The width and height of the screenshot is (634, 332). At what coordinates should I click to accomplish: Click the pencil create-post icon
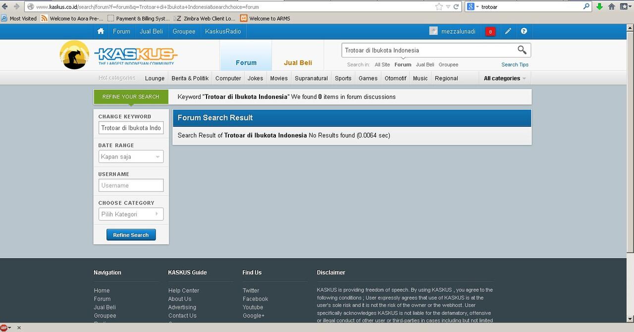coord(508,31)
